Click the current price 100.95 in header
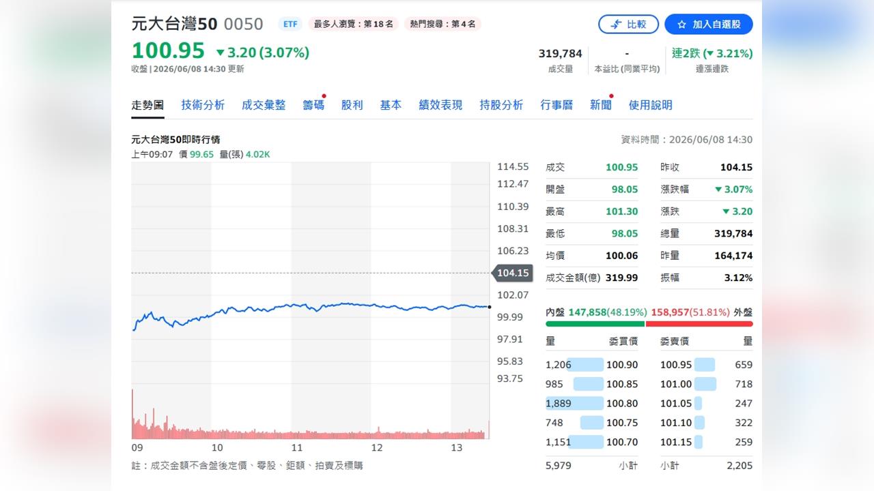874x491 pixels. 168,51
